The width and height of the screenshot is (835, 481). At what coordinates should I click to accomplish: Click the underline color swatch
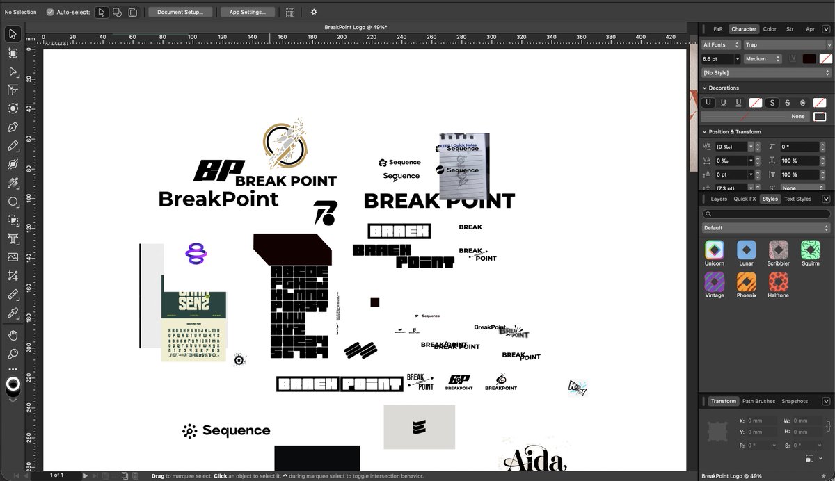pos(756,103)
